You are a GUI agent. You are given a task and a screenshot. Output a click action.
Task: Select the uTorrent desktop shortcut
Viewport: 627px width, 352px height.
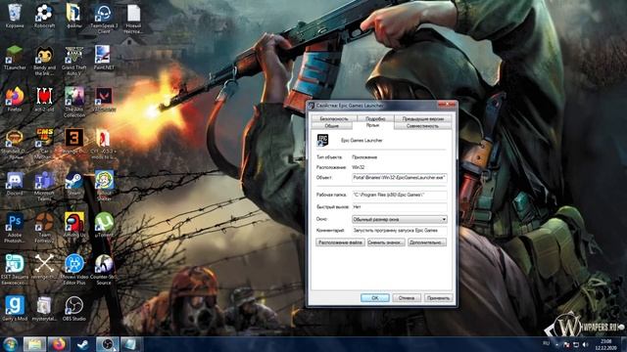point(104,225)
